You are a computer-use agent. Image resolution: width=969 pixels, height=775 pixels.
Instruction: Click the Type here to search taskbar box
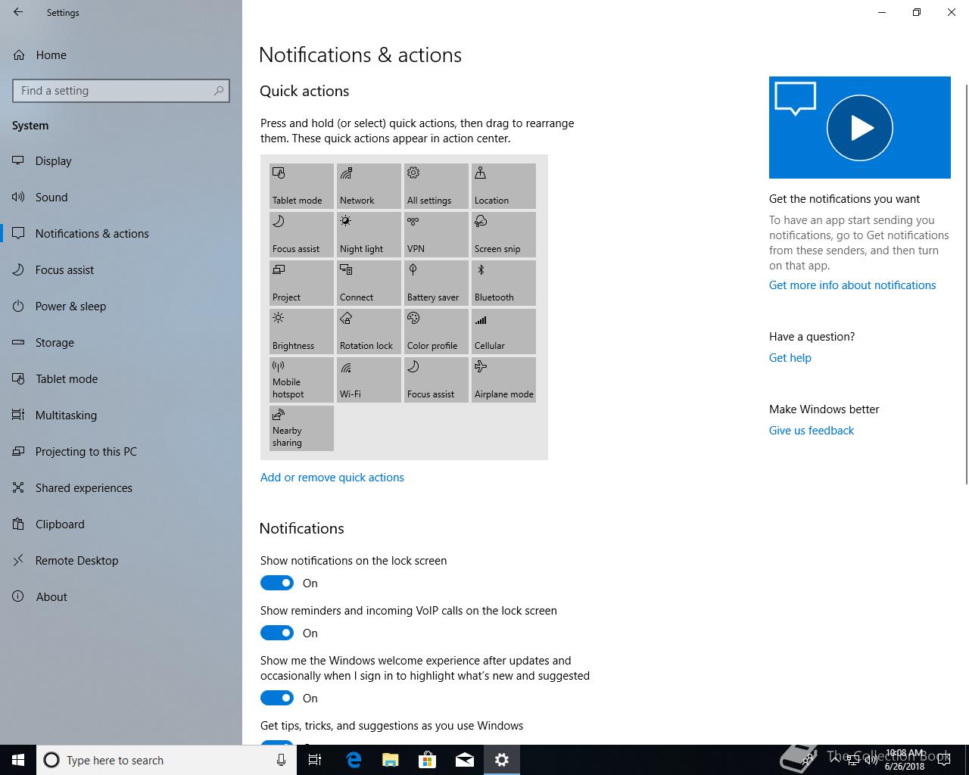pyautogui.click(x=167, y=760)
